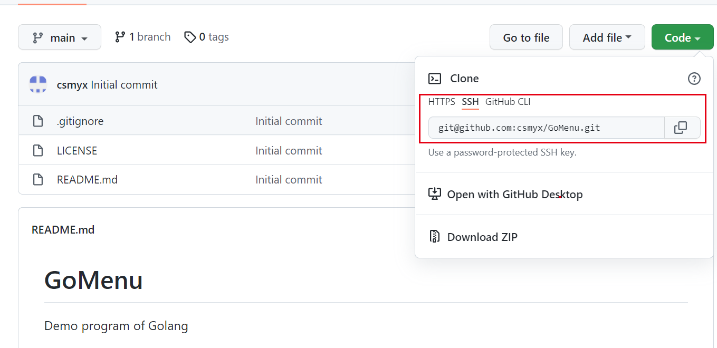
Task: Click the terminal icon beside Clone
Action: (435, 79)
